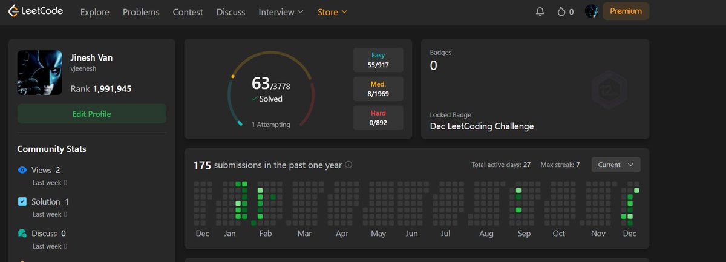The image size is (726, 262).
Task: Click the Jinesh Van profile picture
Action: click(x=39, y=73)
